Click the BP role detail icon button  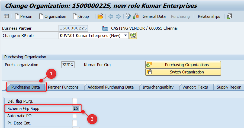click(x=133, y=35)
